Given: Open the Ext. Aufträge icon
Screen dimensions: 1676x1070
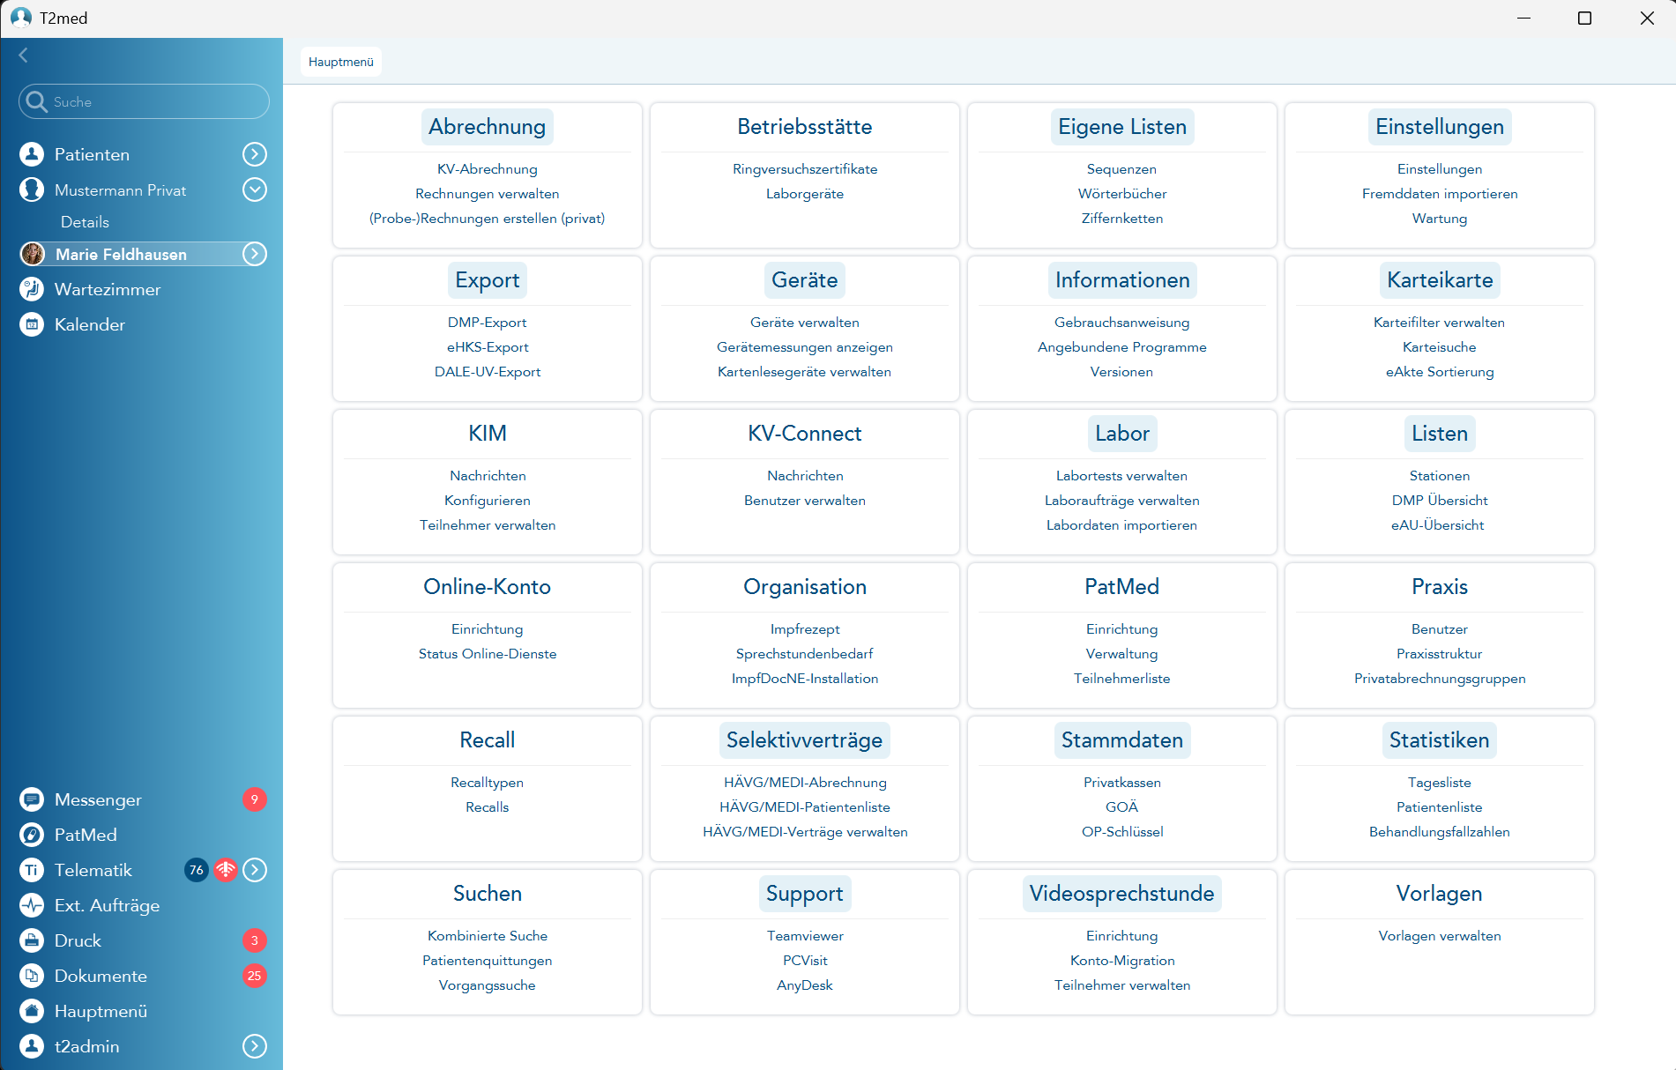Looking at the screenshot, I should tap(32, 905).
